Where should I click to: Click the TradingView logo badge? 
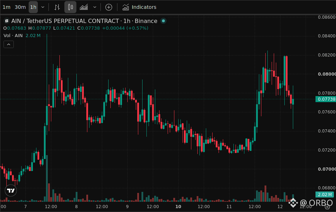pyautogui.click(x=11, y=190)
